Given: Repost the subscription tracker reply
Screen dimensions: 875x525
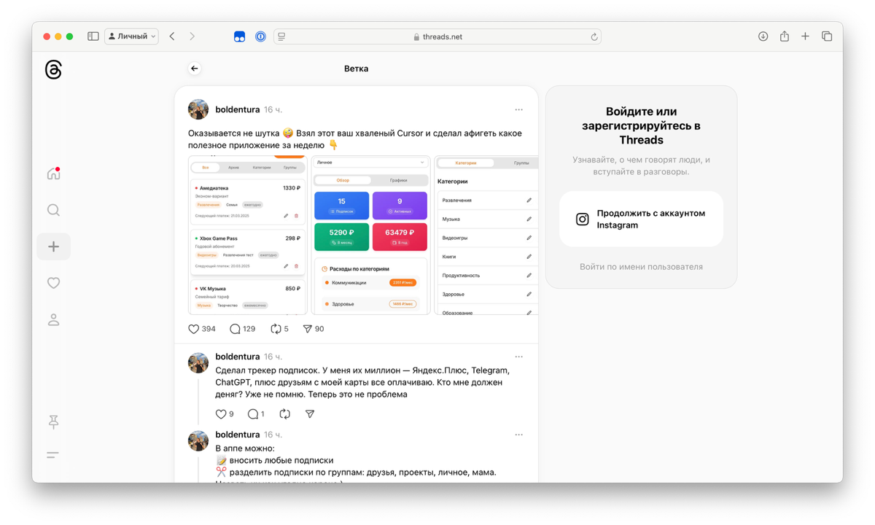Looking at the screenshot, I should coord(285,414).
